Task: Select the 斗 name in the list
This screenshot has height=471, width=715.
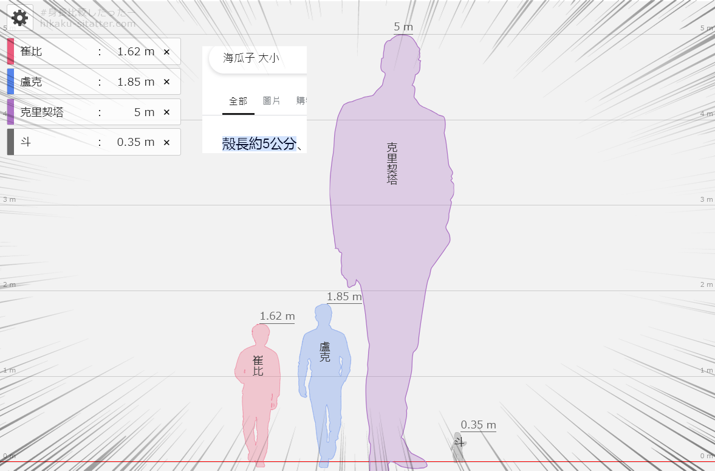Action: click(26, 142)
